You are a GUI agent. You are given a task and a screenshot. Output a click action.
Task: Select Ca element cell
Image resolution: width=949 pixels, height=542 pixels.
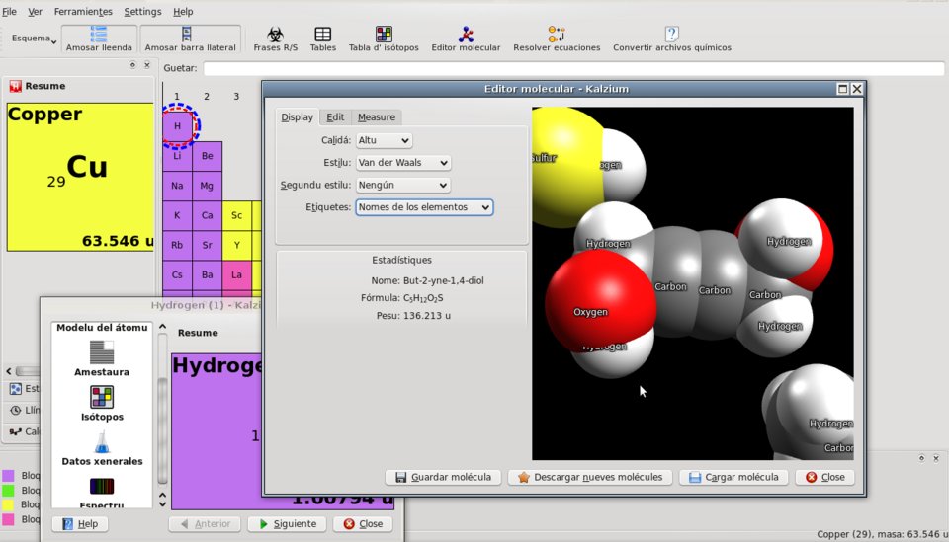click(x=207, y=215)
